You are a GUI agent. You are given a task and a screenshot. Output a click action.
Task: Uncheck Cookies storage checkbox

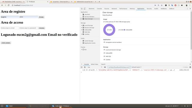104,60
